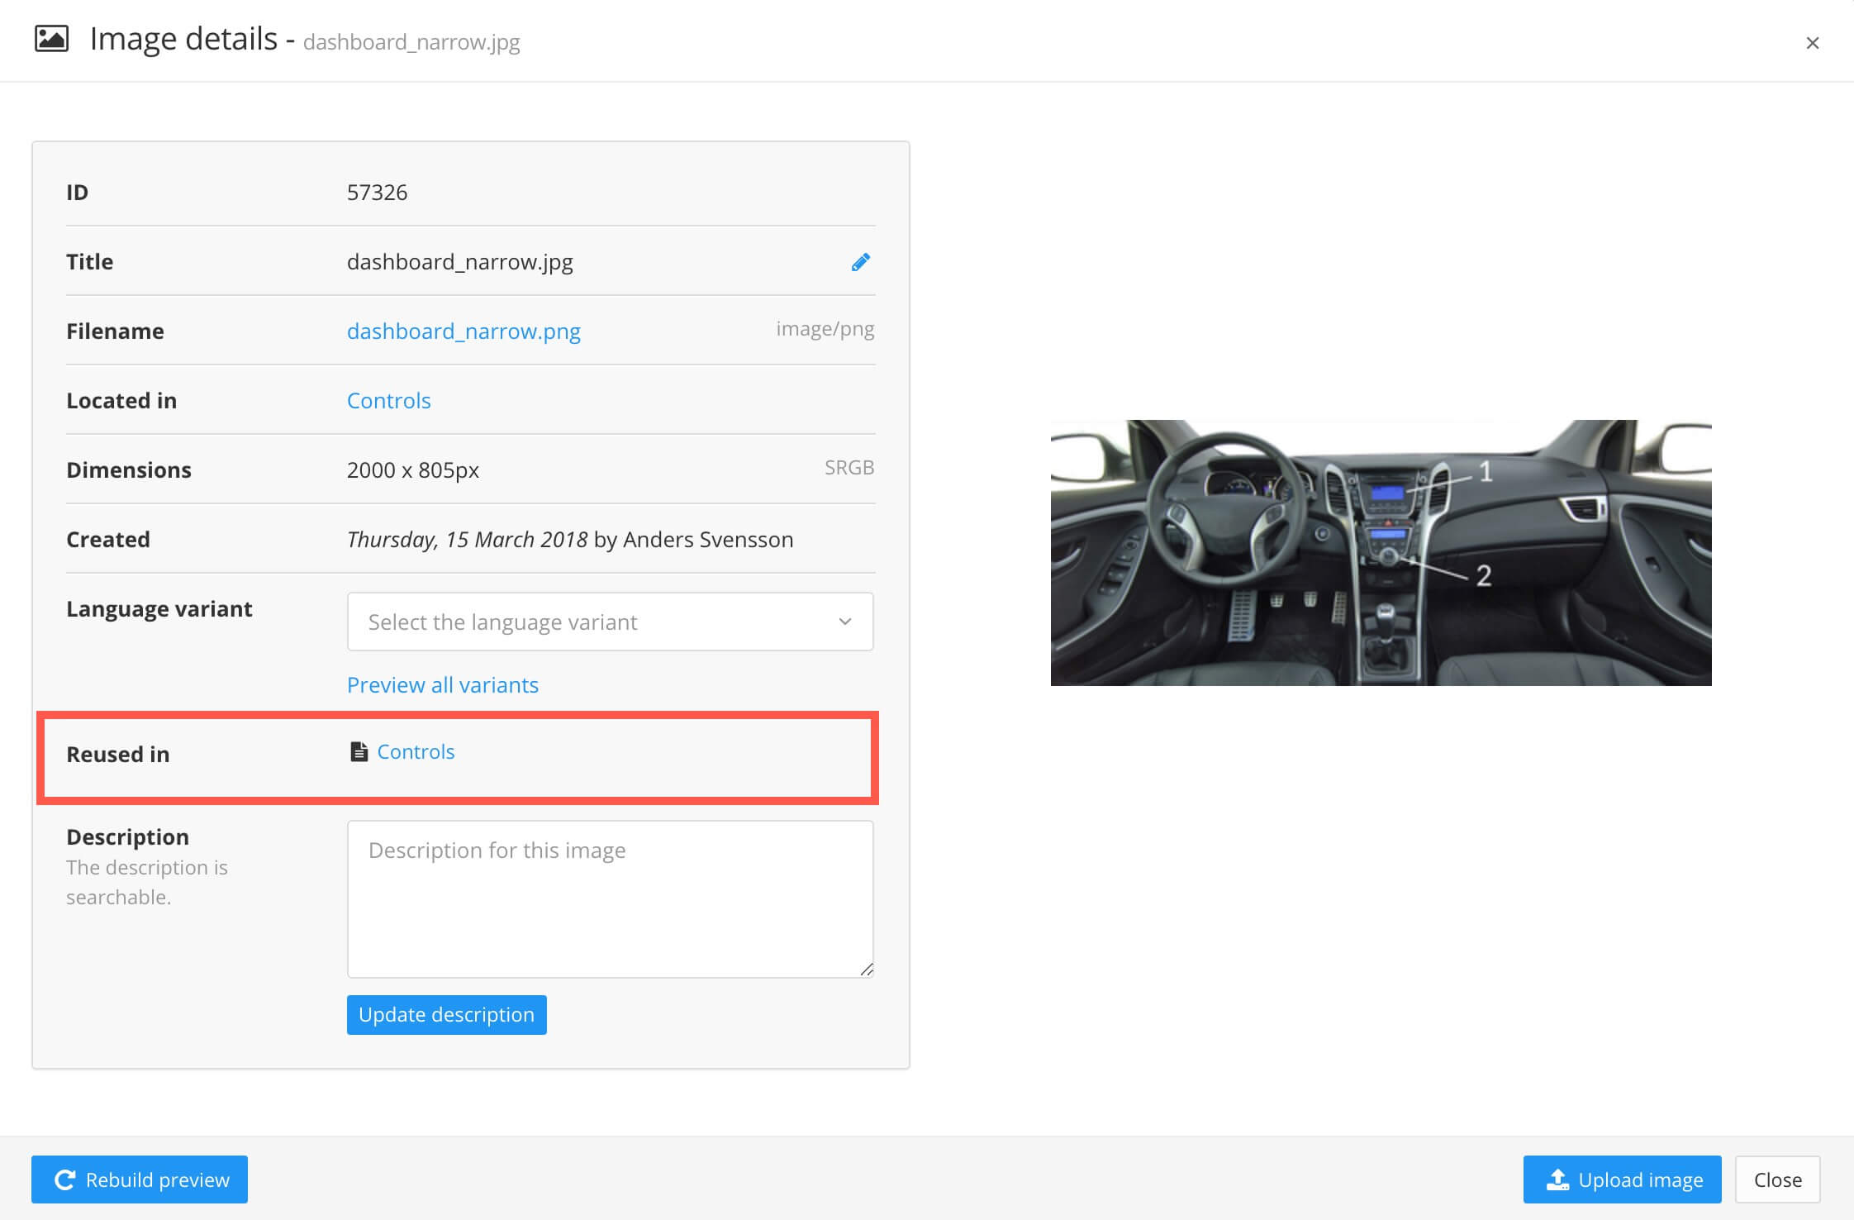Open the Language variant dropdown
This screenshot has height=1220, width=1854.
pyautogui.click(x=610, y=622)
